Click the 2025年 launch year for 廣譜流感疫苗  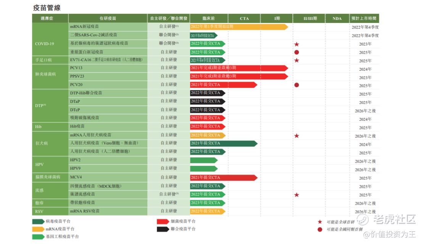(365, 195)
